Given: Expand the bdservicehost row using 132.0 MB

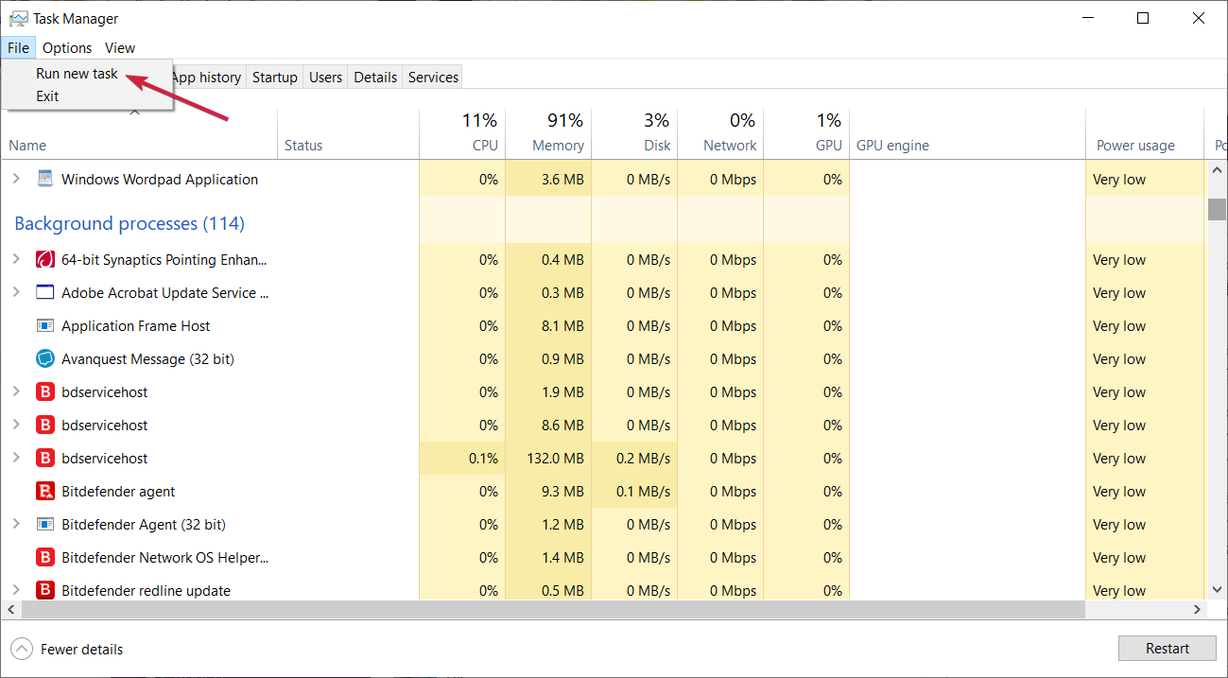Looking at the screenshot, I should (16, 458).
